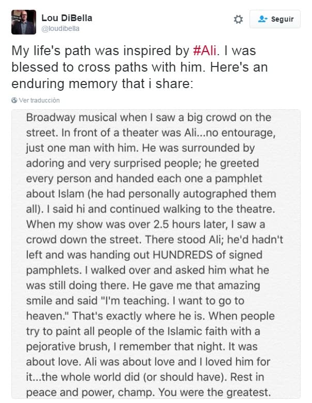The height and width of the screenshot is (403, 312).
Task: Open Lou DiBella's profile picture
Action: [x=24, y=22]
